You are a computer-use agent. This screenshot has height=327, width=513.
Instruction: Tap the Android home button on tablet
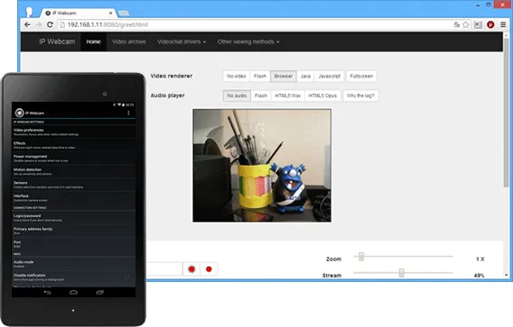(74, 293)
